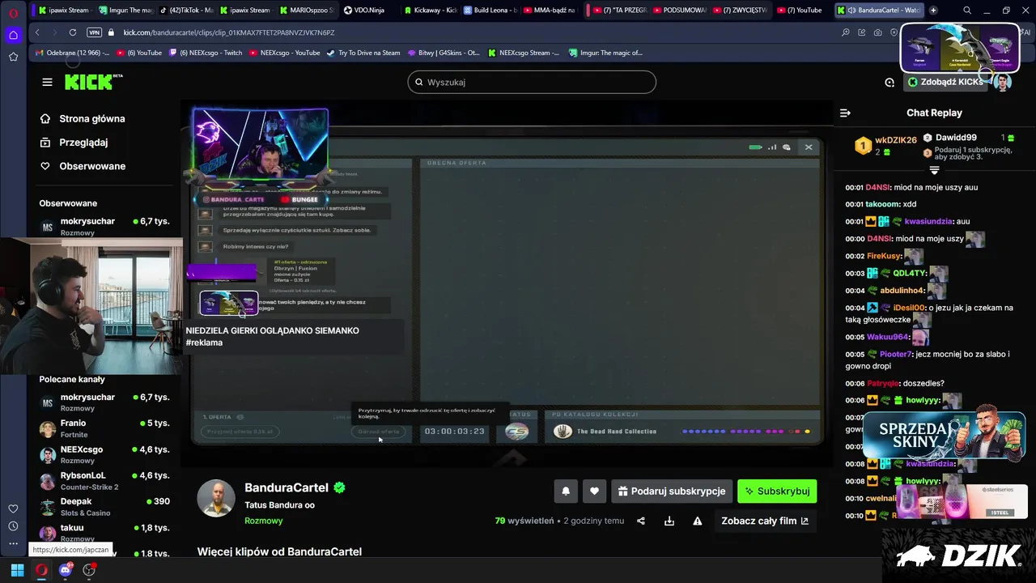Click the snapshot camera icon in address bar

(878, 32)
